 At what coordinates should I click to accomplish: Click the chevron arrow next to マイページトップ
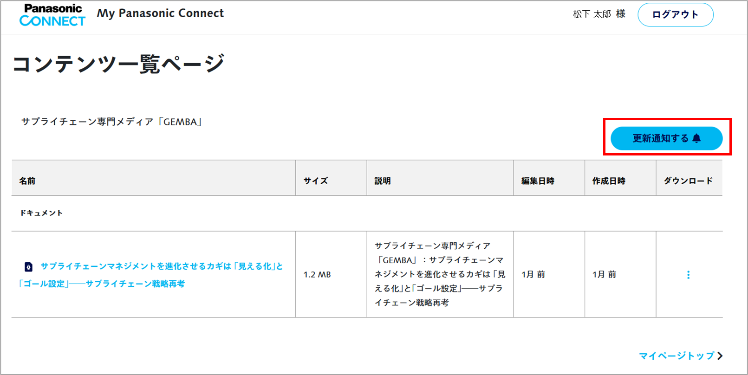[720, 356]
